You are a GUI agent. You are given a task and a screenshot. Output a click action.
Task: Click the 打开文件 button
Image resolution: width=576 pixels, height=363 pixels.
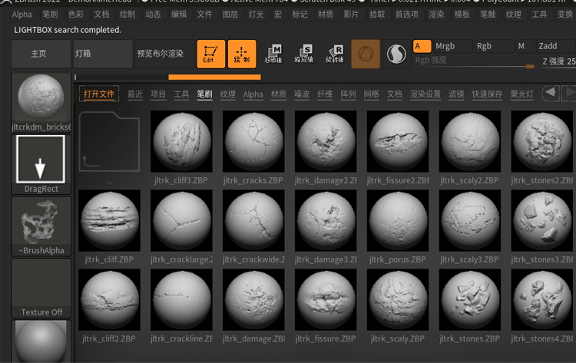(100, 94)
